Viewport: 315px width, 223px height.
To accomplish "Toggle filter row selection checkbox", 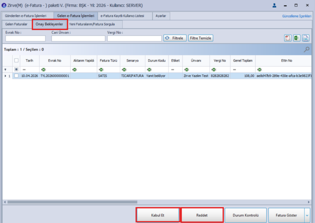I will (x=17, y=69).
